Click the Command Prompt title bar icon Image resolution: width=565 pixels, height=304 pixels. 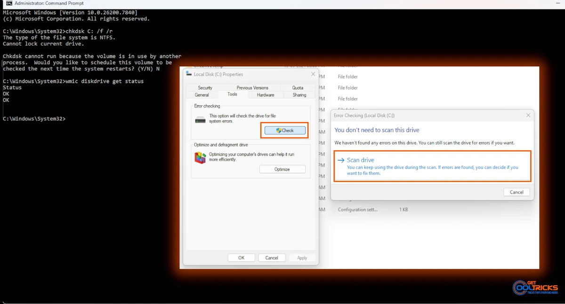(9, 3)
